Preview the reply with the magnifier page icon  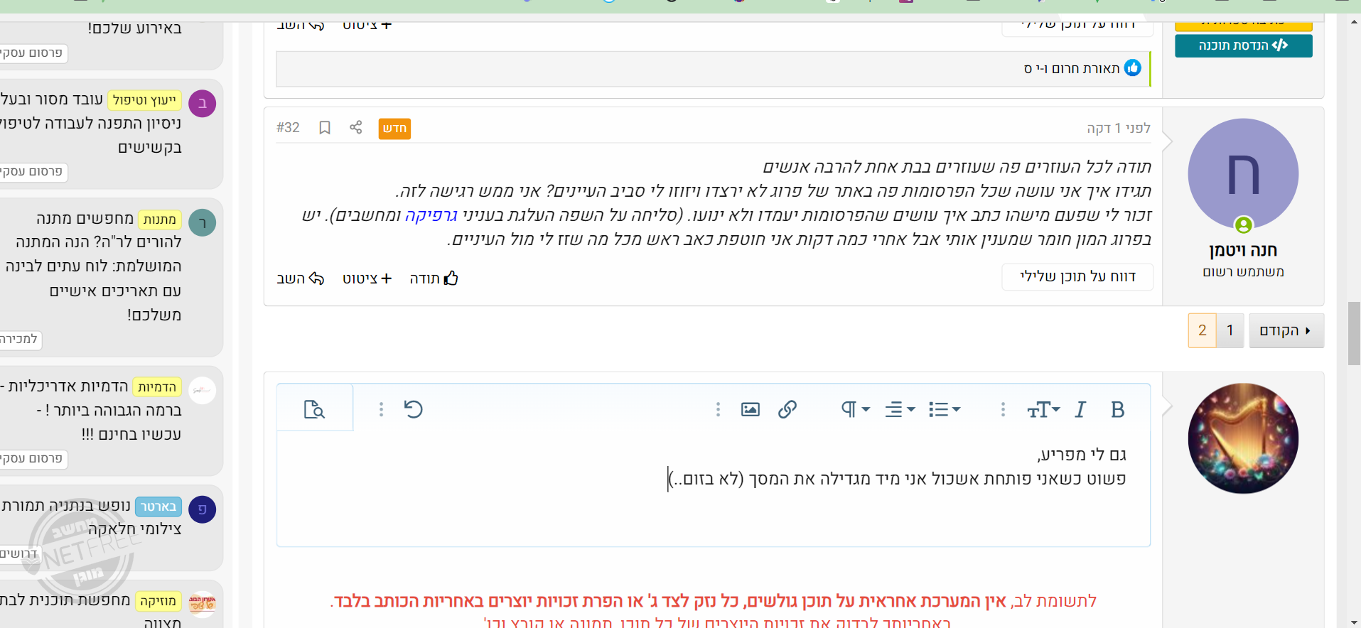coord(314,410)
